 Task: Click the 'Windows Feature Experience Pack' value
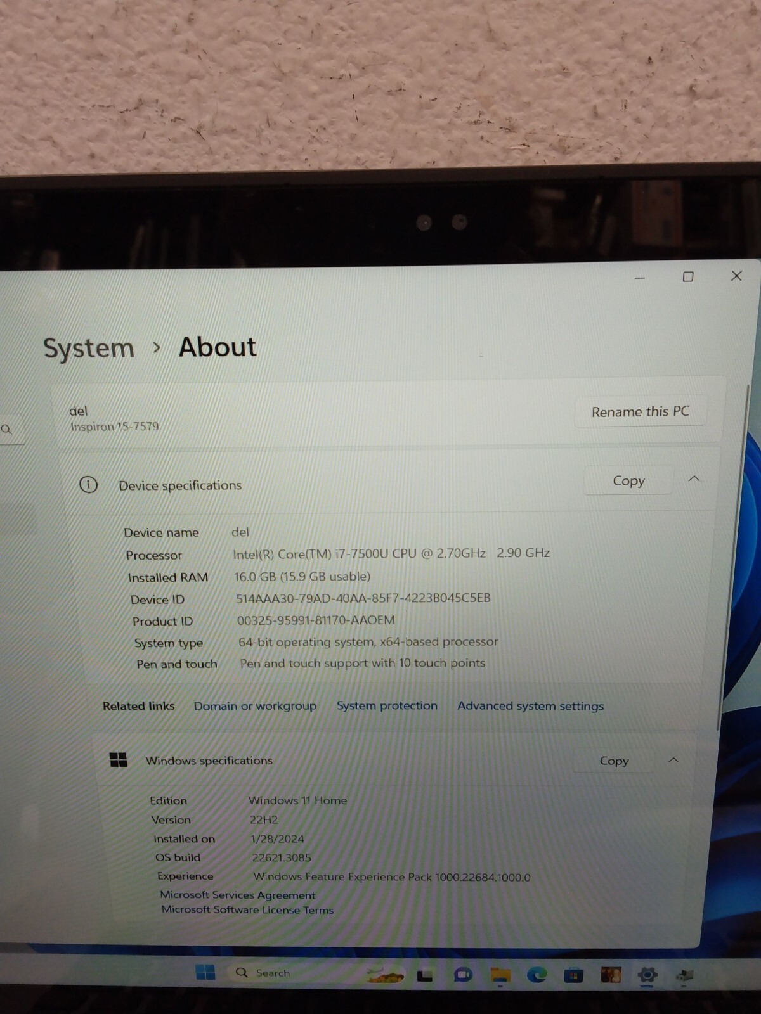392,877
